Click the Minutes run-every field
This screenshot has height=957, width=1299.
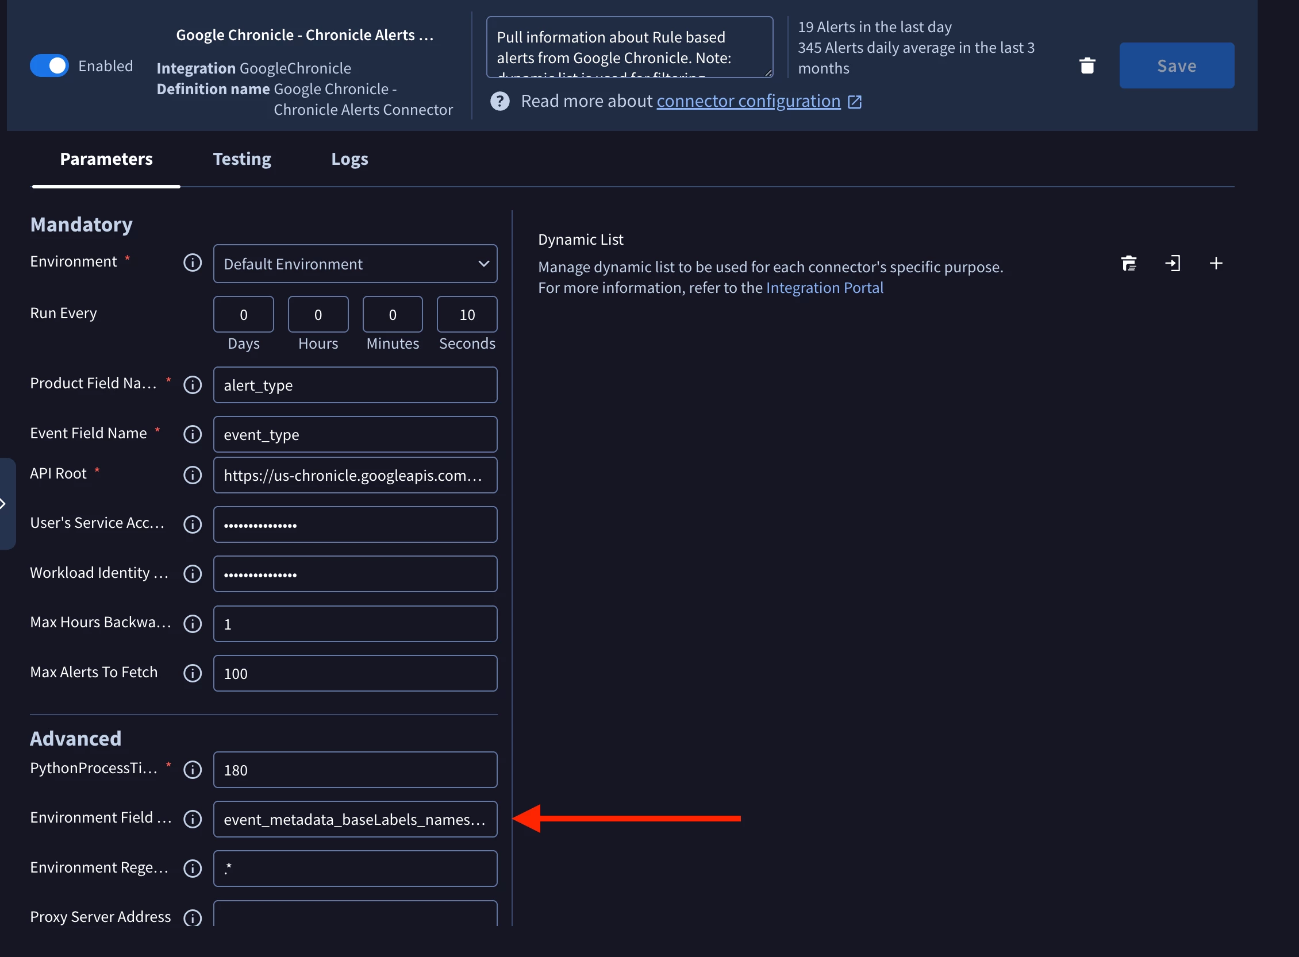393,315
